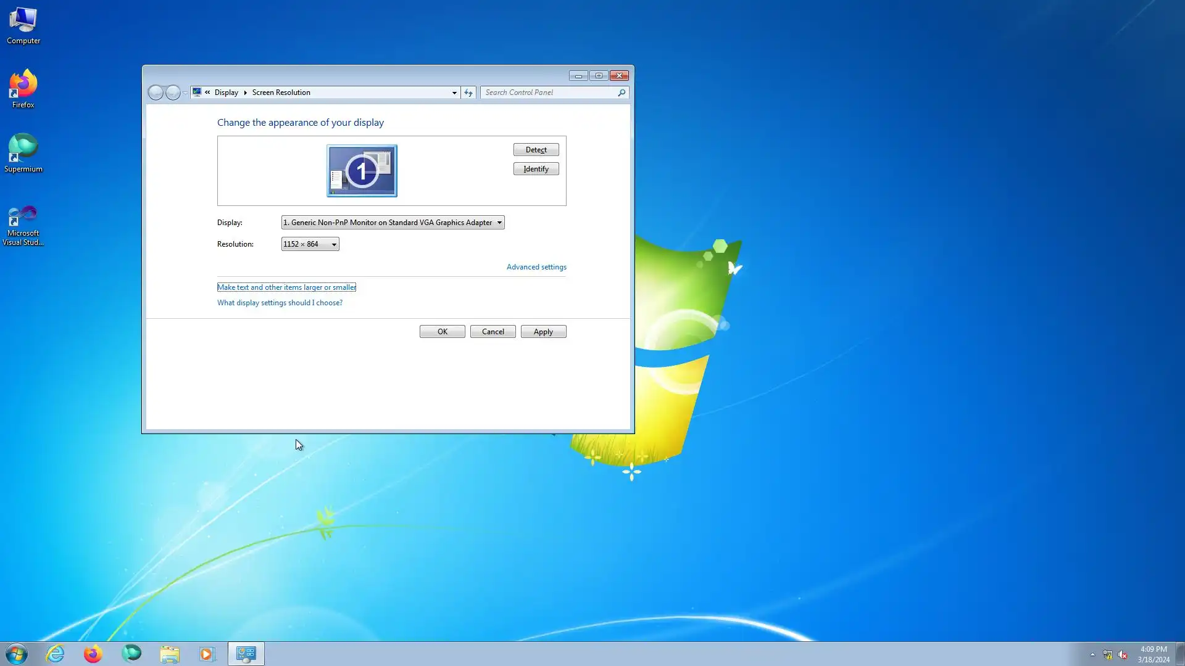Click the Start menu orb
Image resolution: width=1185 pixels, height=666 pixels.
coord(17,654)
